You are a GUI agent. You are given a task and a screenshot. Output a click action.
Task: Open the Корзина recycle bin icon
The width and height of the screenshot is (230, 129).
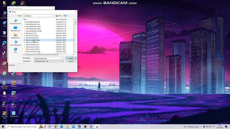pos(4,34)
